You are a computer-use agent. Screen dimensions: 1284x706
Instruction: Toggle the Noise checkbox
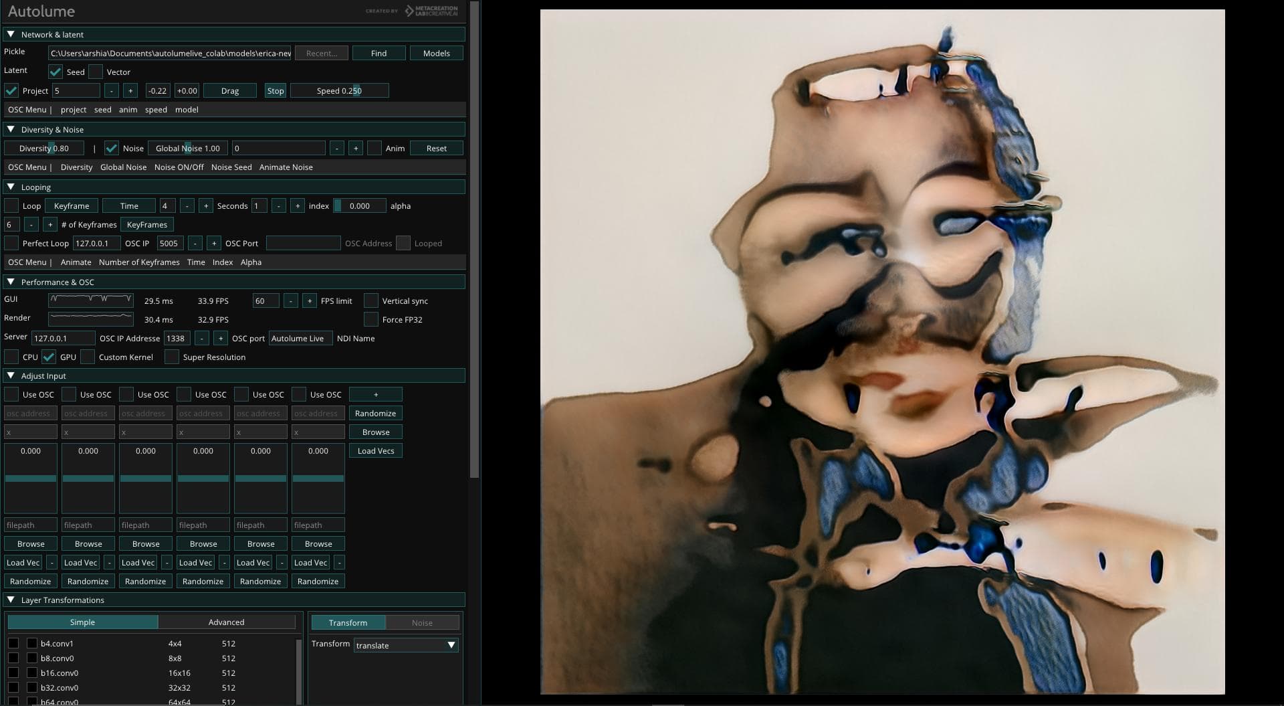tap(112, 148)
